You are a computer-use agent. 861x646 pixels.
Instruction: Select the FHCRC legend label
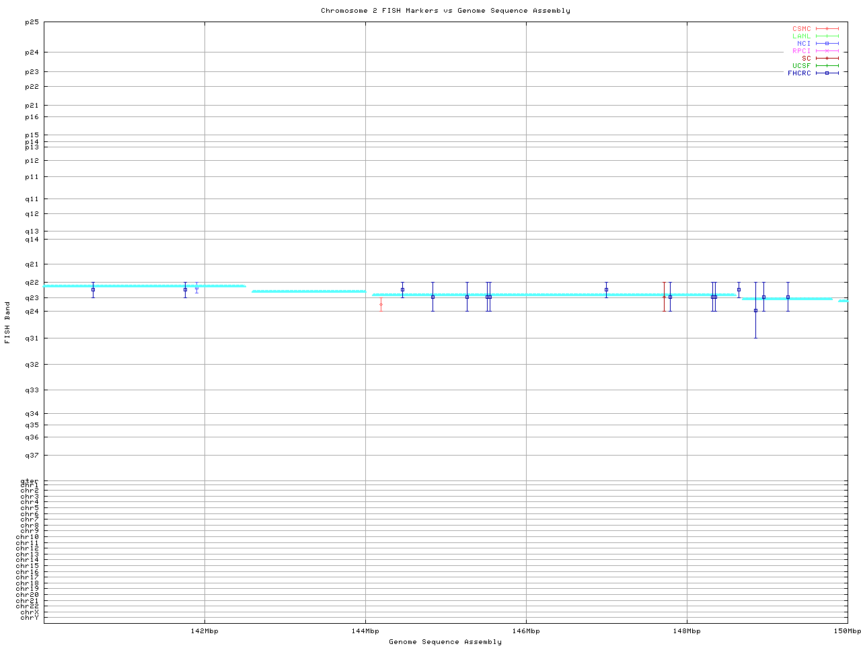(x=799, y=73)
